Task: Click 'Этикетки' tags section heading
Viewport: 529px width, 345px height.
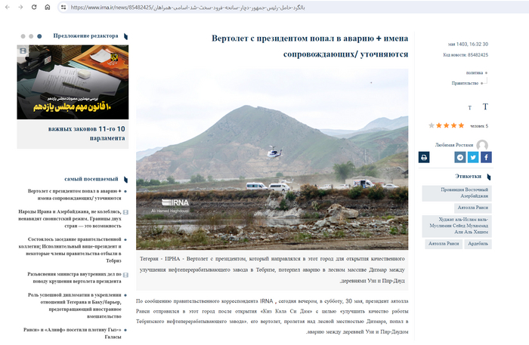Action: [468, 176]
